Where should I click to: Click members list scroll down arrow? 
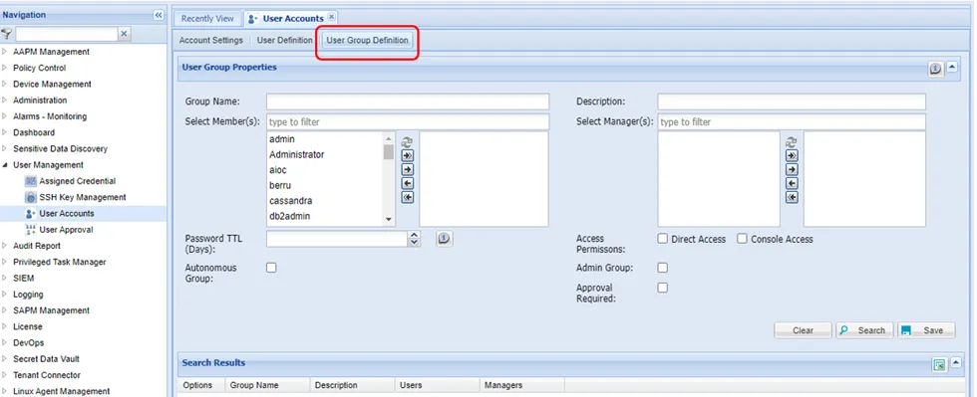tap(388, 220)
